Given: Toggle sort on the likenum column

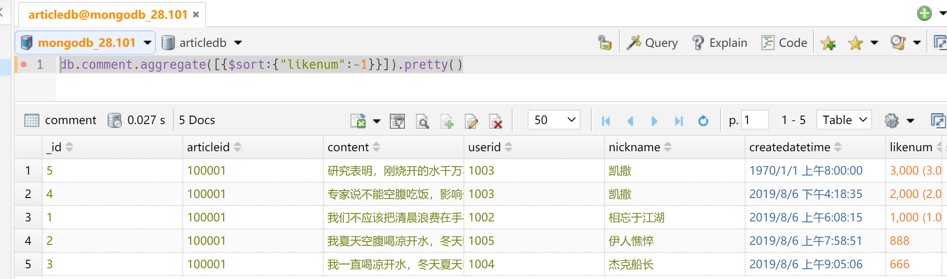Looking at the screenshot, I should tap(939, 147).
